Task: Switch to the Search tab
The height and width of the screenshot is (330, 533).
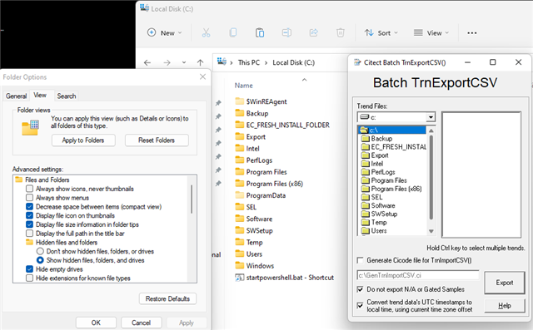Action: click(x=67, y=96)
